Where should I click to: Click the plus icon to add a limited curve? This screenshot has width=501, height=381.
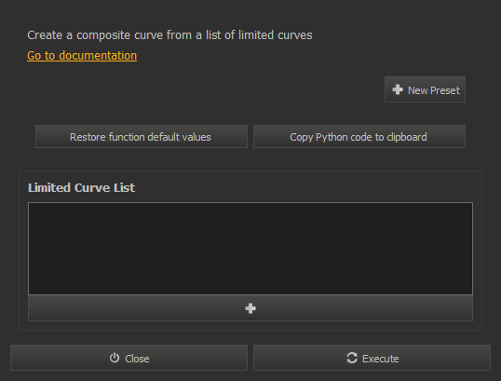click(250, 308)
